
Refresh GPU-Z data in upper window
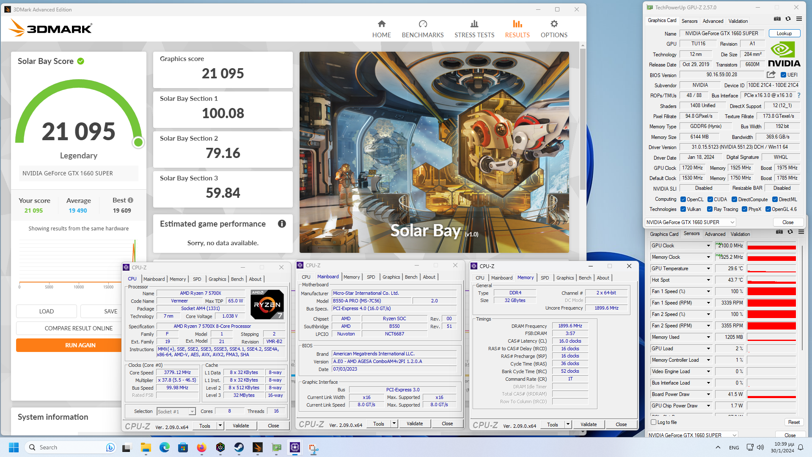tap(788, 19)
